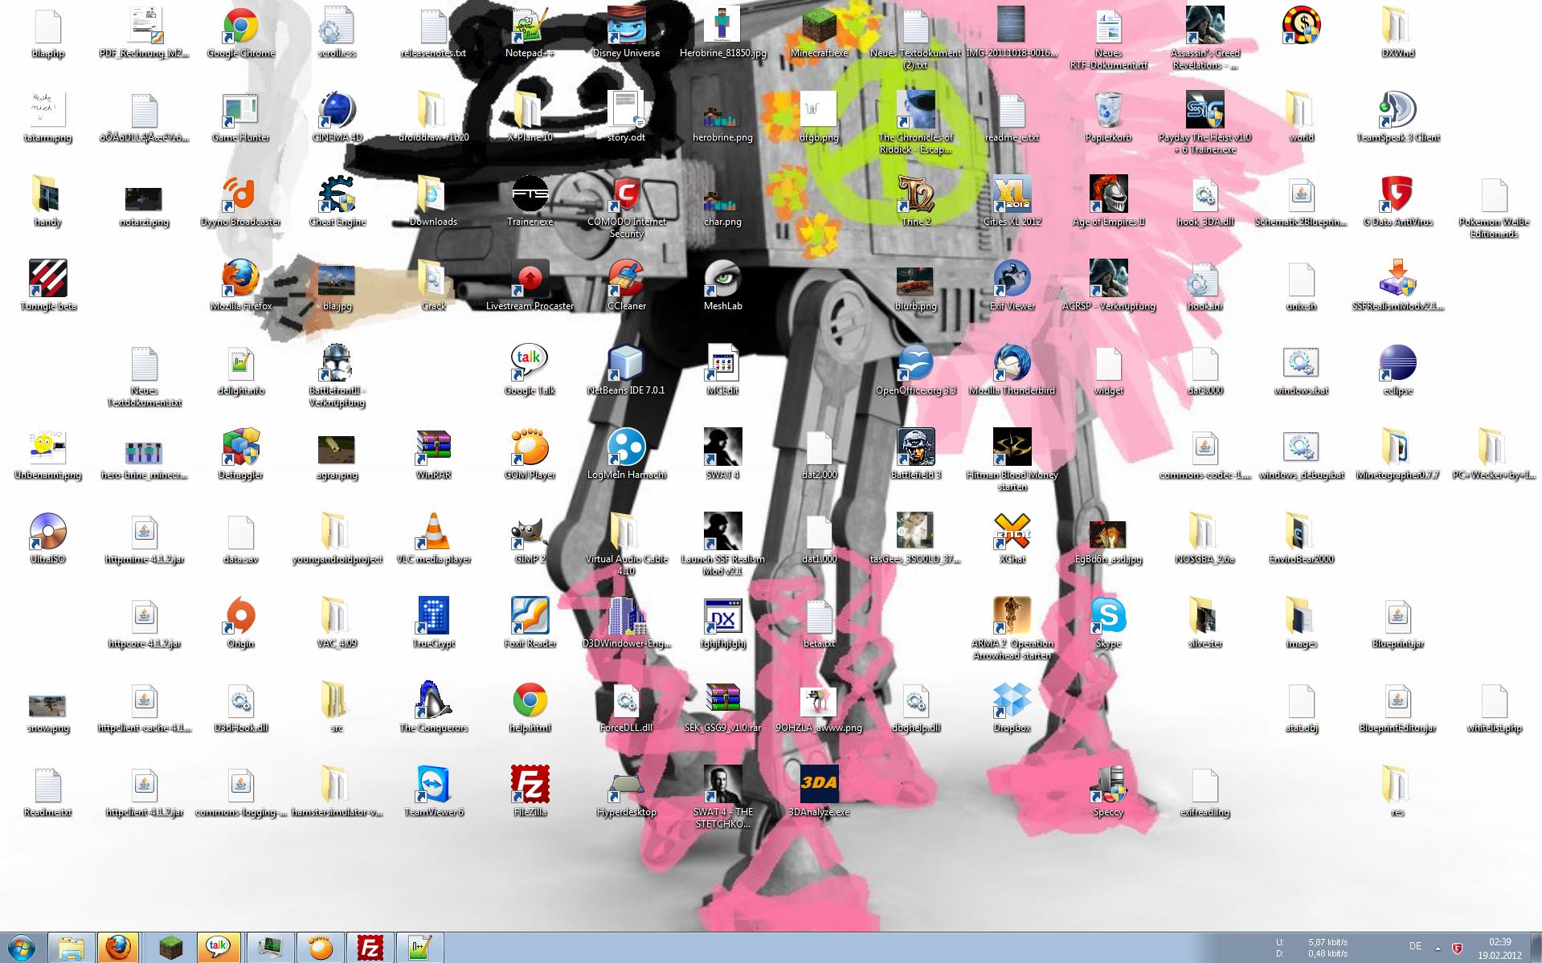Open TeamViewer 6 shortcut
The height and width of the screenshot is (963, 1542).
pyautogui.click(x=433, y=792)
